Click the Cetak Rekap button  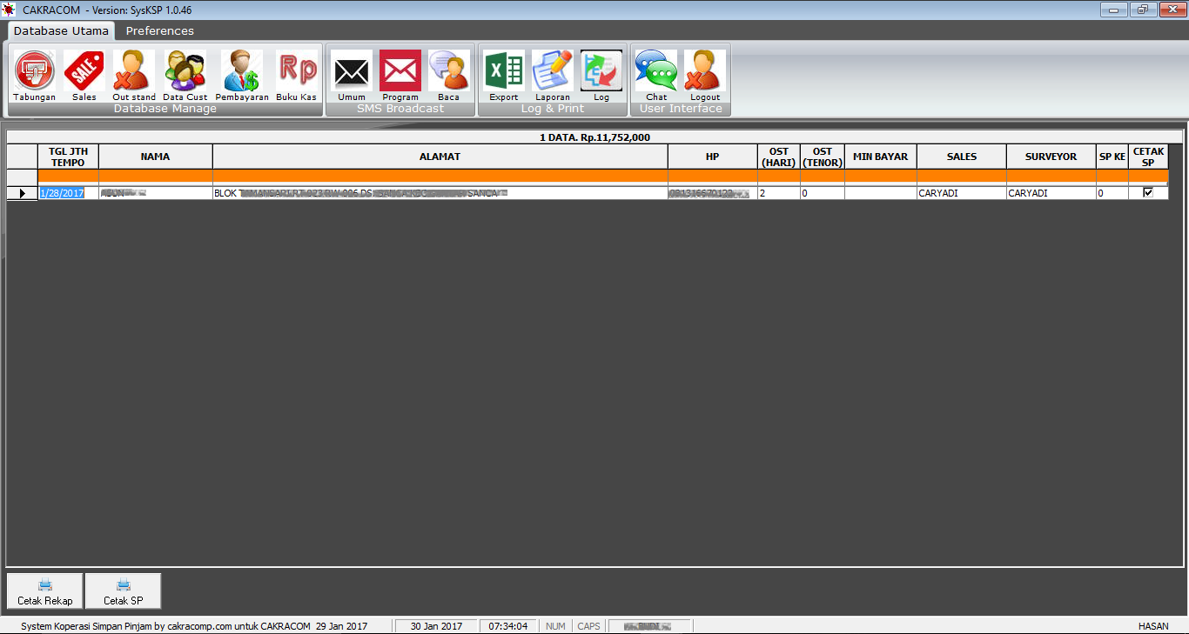45,591
